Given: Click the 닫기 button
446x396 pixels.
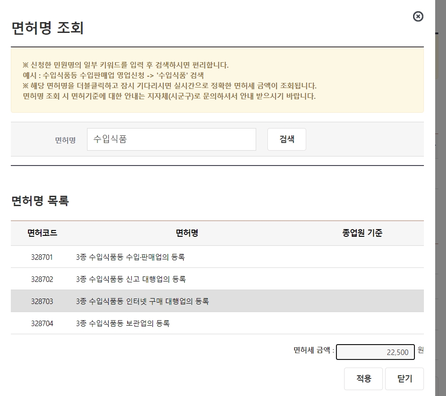Looking at the screenshot, I should click(x=405, y=379).
